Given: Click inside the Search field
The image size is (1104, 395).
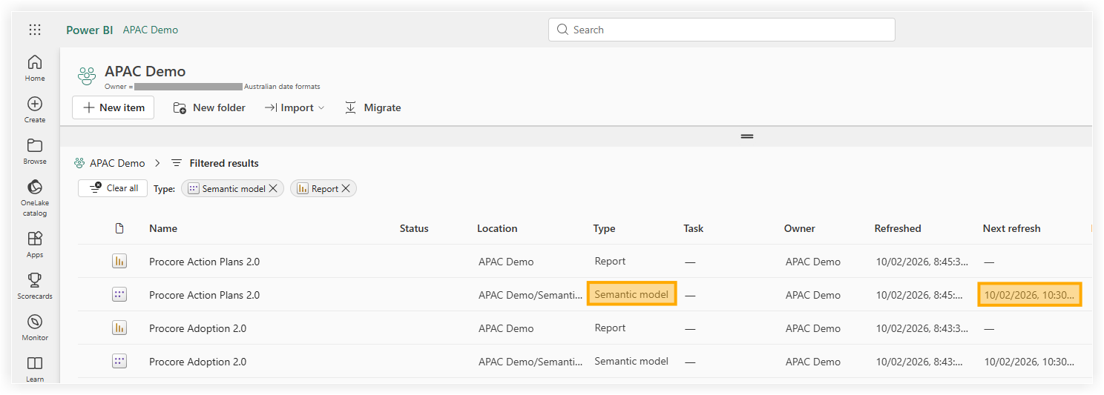Looking at the screenshot, I should point(722,30).
